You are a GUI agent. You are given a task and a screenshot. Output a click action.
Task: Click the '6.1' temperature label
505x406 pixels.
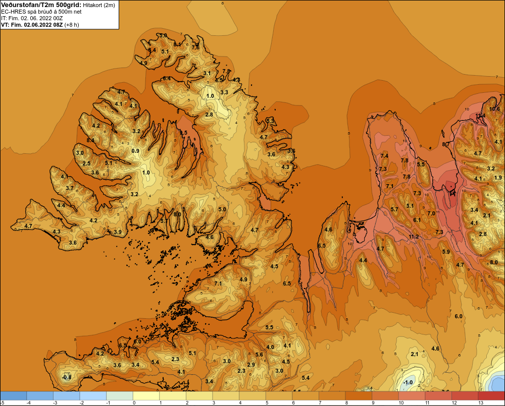[417, 220]
